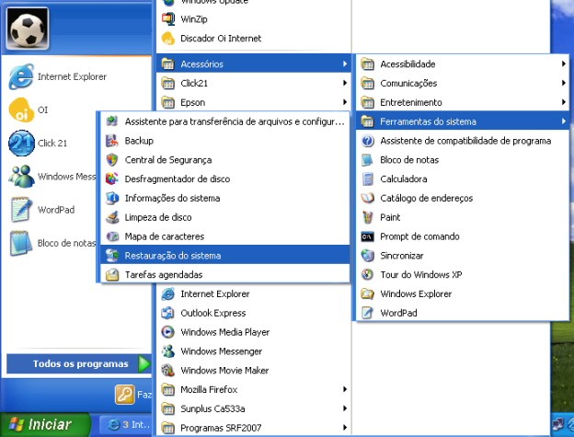Launch Desfragmentador de disco icon
The image size is (574, 437).
(112, 178)
